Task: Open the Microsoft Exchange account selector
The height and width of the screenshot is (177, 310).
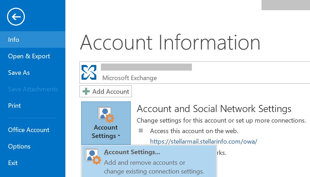Action: pos(194,72)
